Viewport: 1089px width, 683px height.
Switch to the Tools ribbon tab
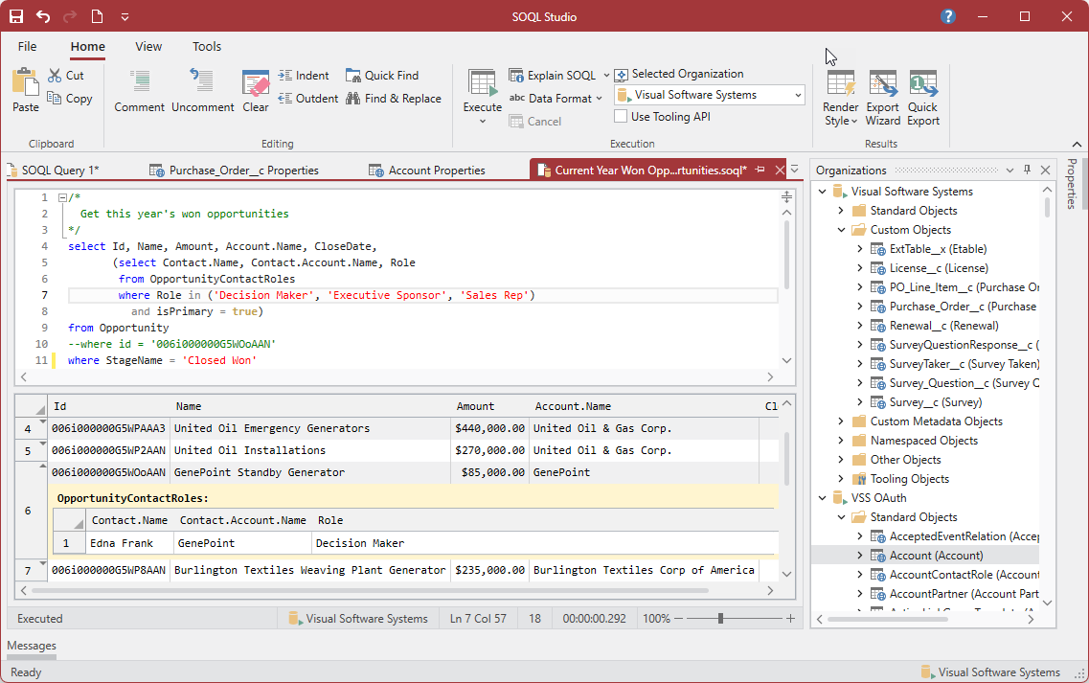206,47
